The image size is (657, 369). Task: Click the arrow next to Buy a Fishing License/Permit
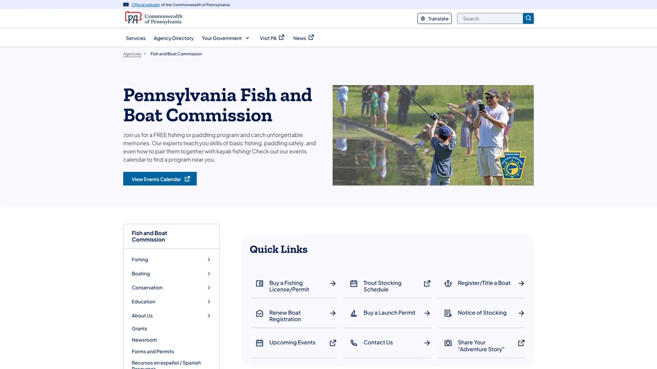pos(333,283)
